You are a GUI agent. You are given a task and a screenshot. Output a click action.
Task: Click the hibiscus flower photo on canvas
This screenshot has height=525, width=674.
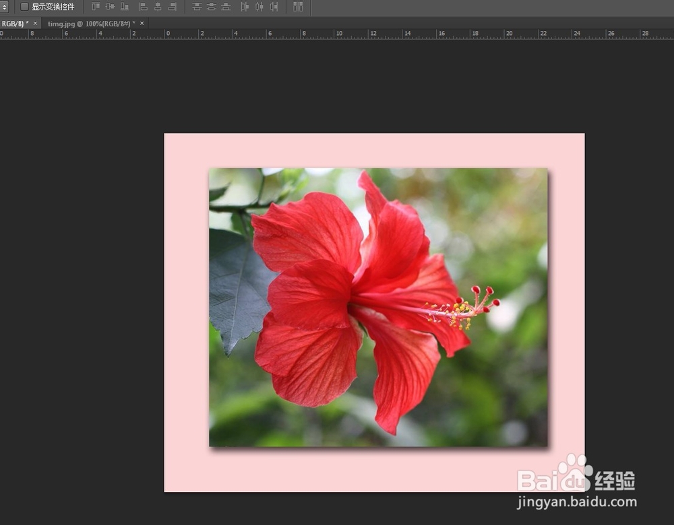378,308
